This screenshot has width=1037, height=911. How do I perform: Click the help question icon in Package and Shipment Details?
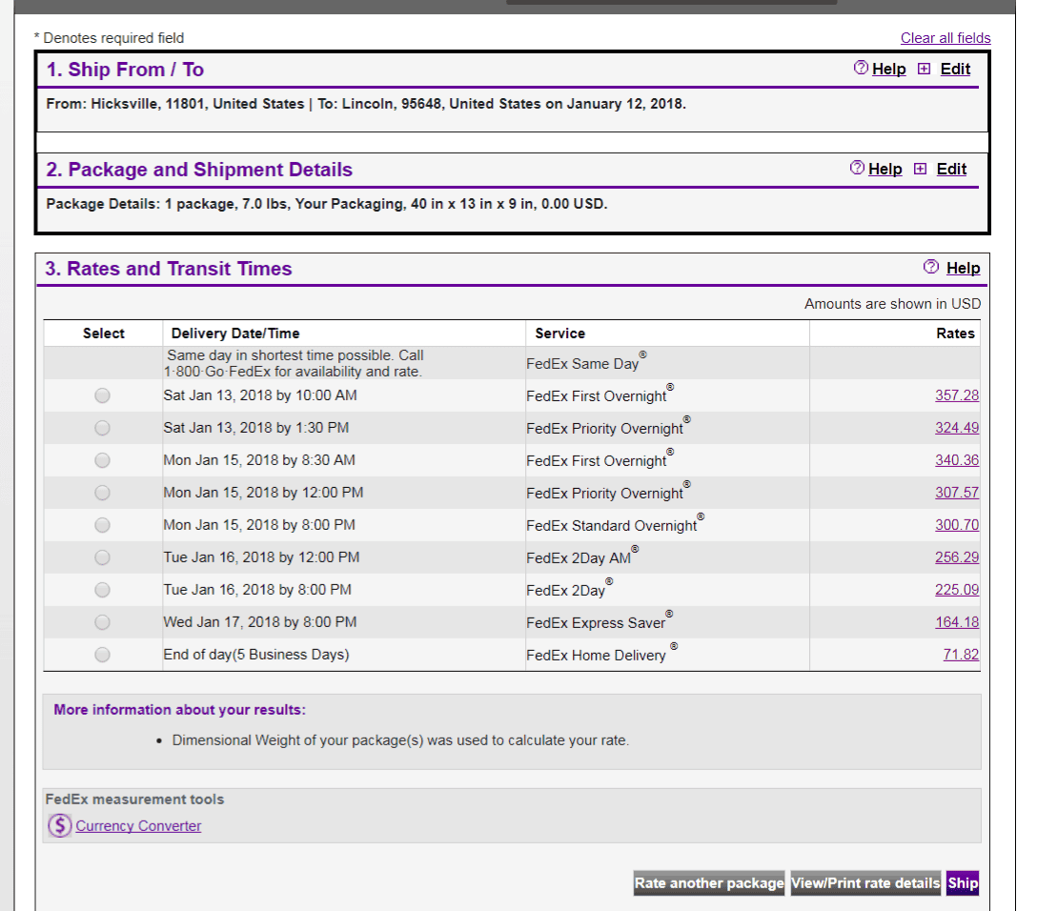(x=857, y=168)
